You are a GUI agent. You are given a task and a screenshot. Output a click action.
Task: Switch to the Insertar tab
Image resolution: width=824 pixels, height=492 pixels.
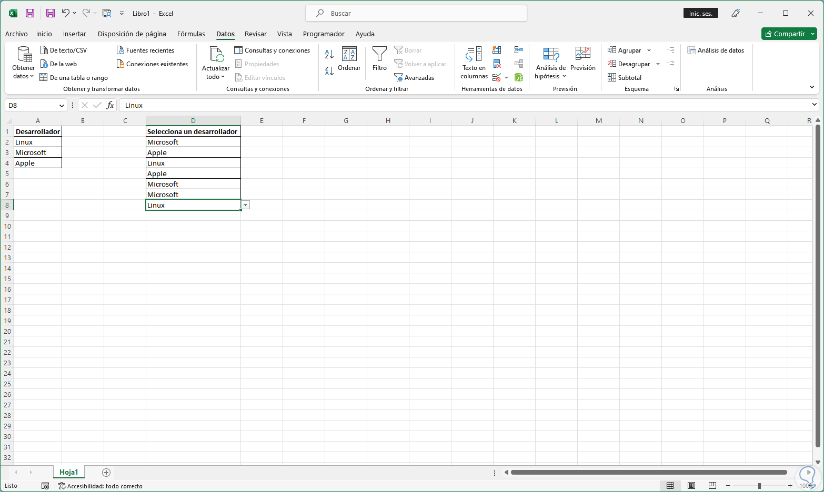pyautogui.click(x=75, y=34)
